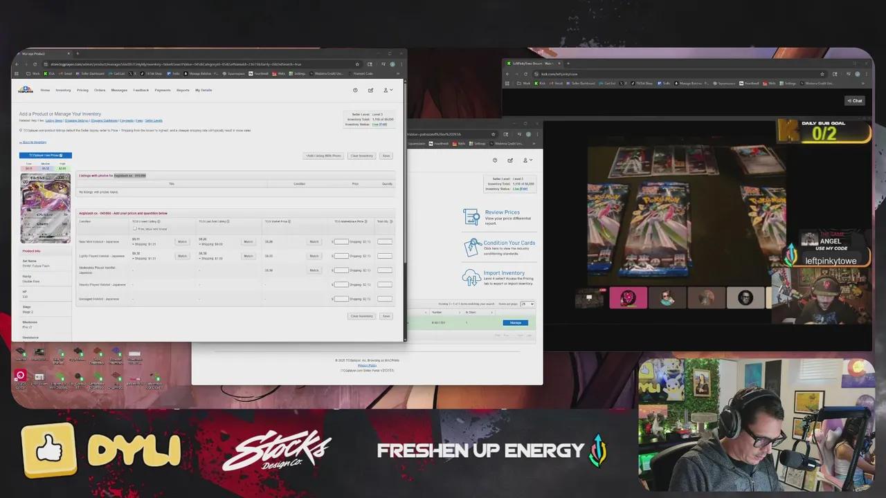This screenshot has width=886, height=498.
Task: Open Condition Your Cards link in back window
Action: [509, 243]
